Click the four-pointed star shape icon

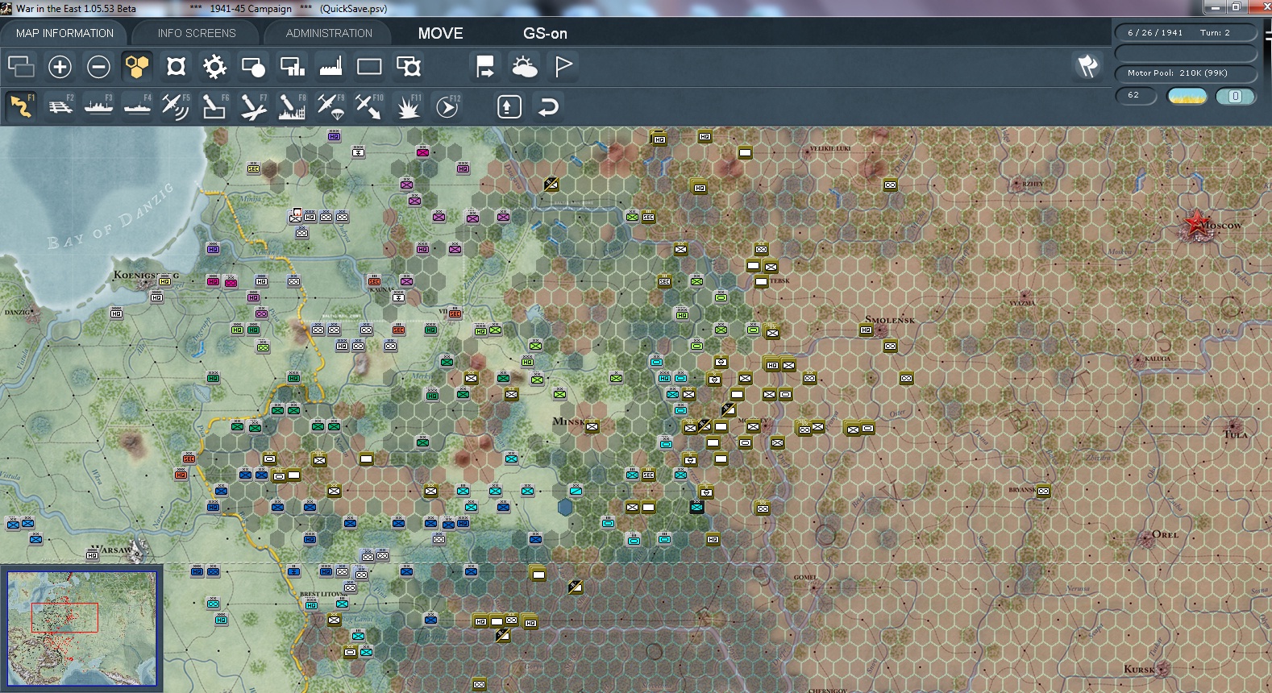point(176,66)
